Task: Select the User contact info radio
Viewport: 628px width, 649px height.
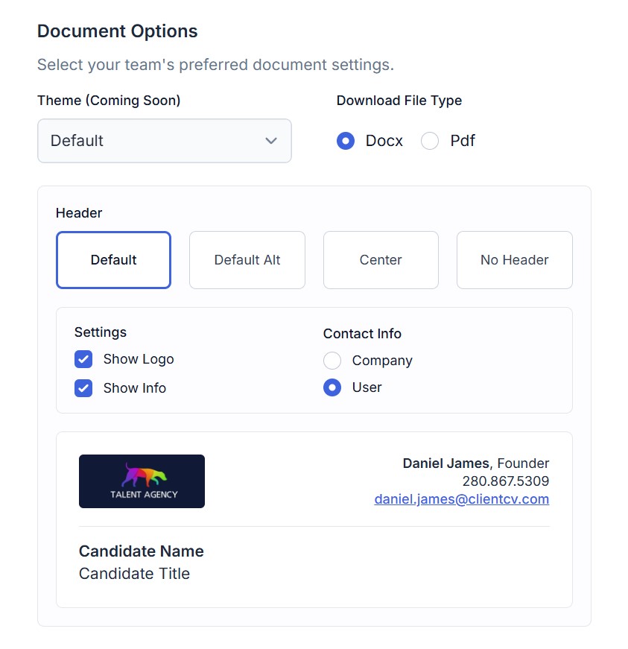Action: pos(332,387)
